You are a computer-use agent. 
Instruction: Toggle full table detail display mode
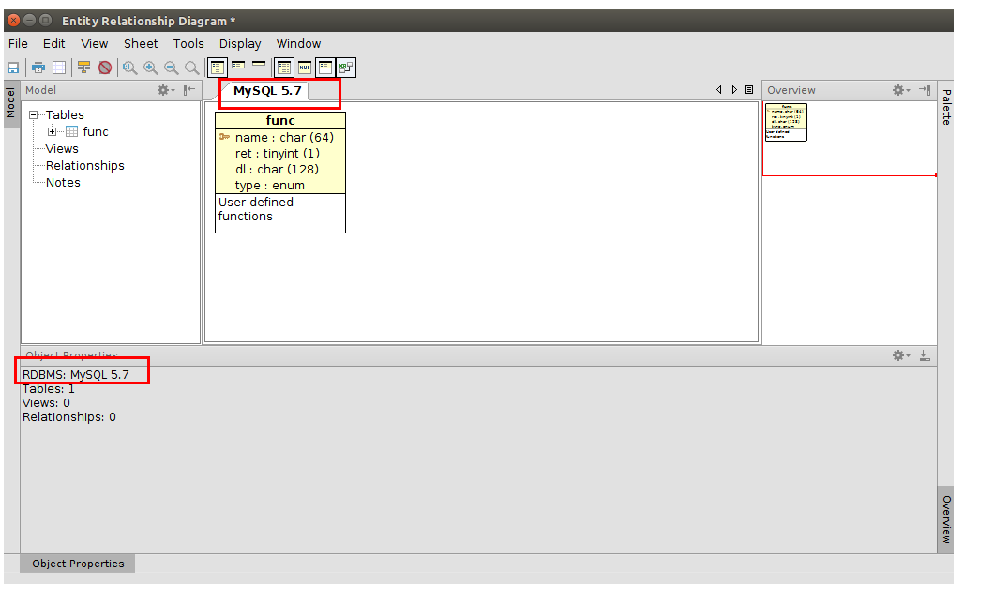point(218,68)
